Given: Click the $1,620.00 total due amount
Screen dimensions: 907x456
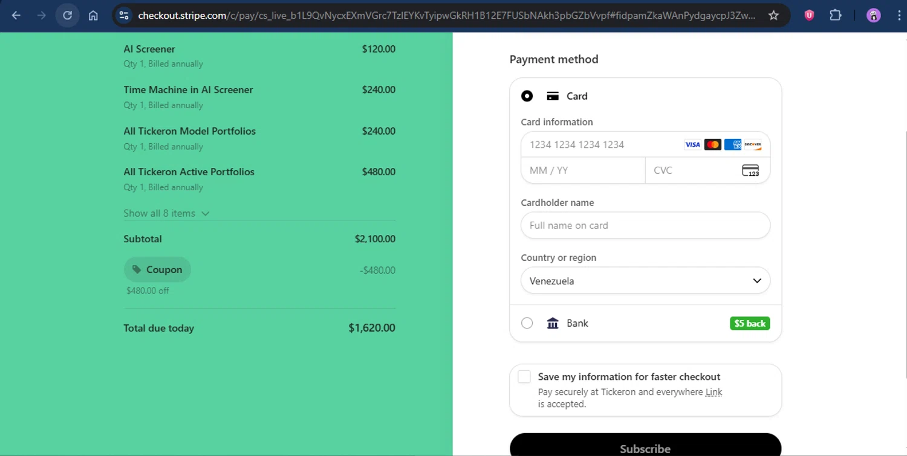Looking at the screenshot, I should [x=372, y=328].
